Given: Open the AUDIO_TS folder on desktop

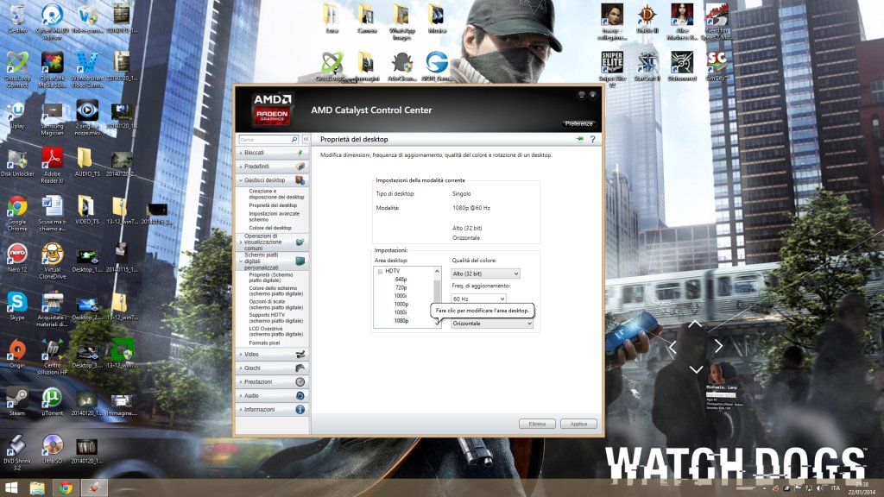Looking at the screenshot, I should pos(86,162).
